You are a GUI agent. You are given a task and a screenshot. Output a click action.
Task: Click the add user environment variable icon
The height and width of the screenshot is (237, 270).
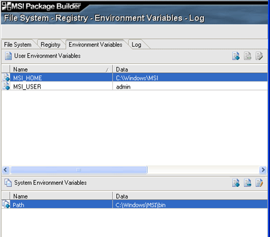pos(236,56)
